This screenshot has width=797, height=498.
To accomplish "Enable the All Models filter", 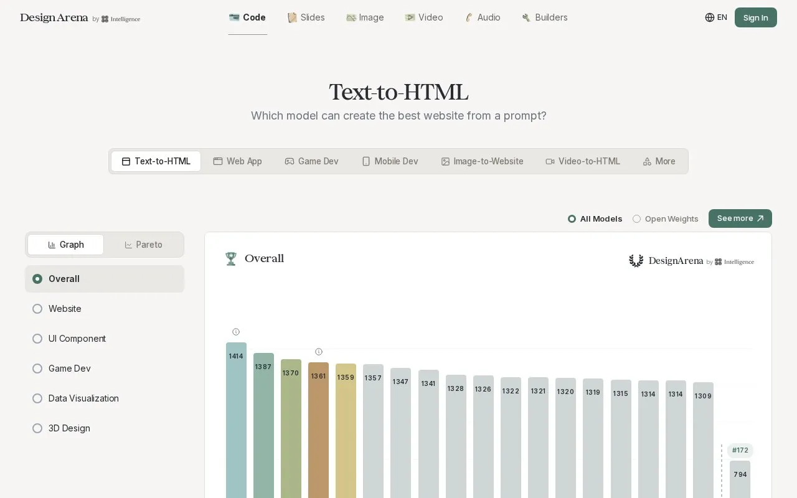I will click(595, 218).
